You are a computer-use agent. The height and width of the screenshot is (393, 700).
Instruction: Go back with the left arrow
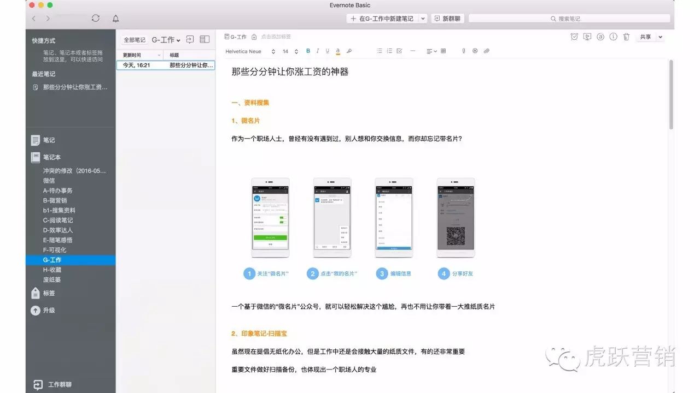pos(34,19)
